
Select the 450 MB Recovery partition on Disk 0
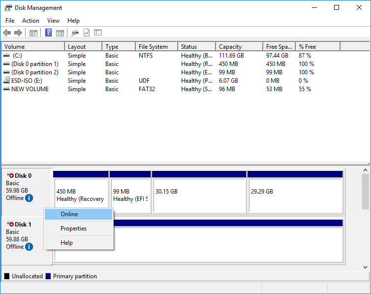[x=81, y=192]
